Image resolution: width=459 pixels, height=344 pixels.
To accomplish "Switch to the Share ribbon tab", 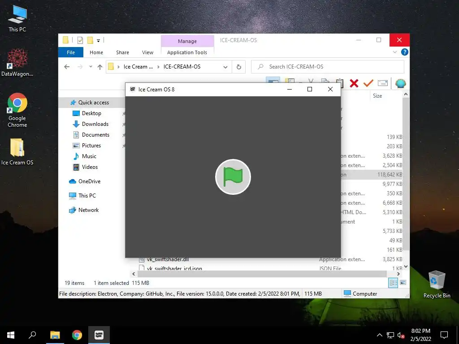I will [x=122, y=52].
